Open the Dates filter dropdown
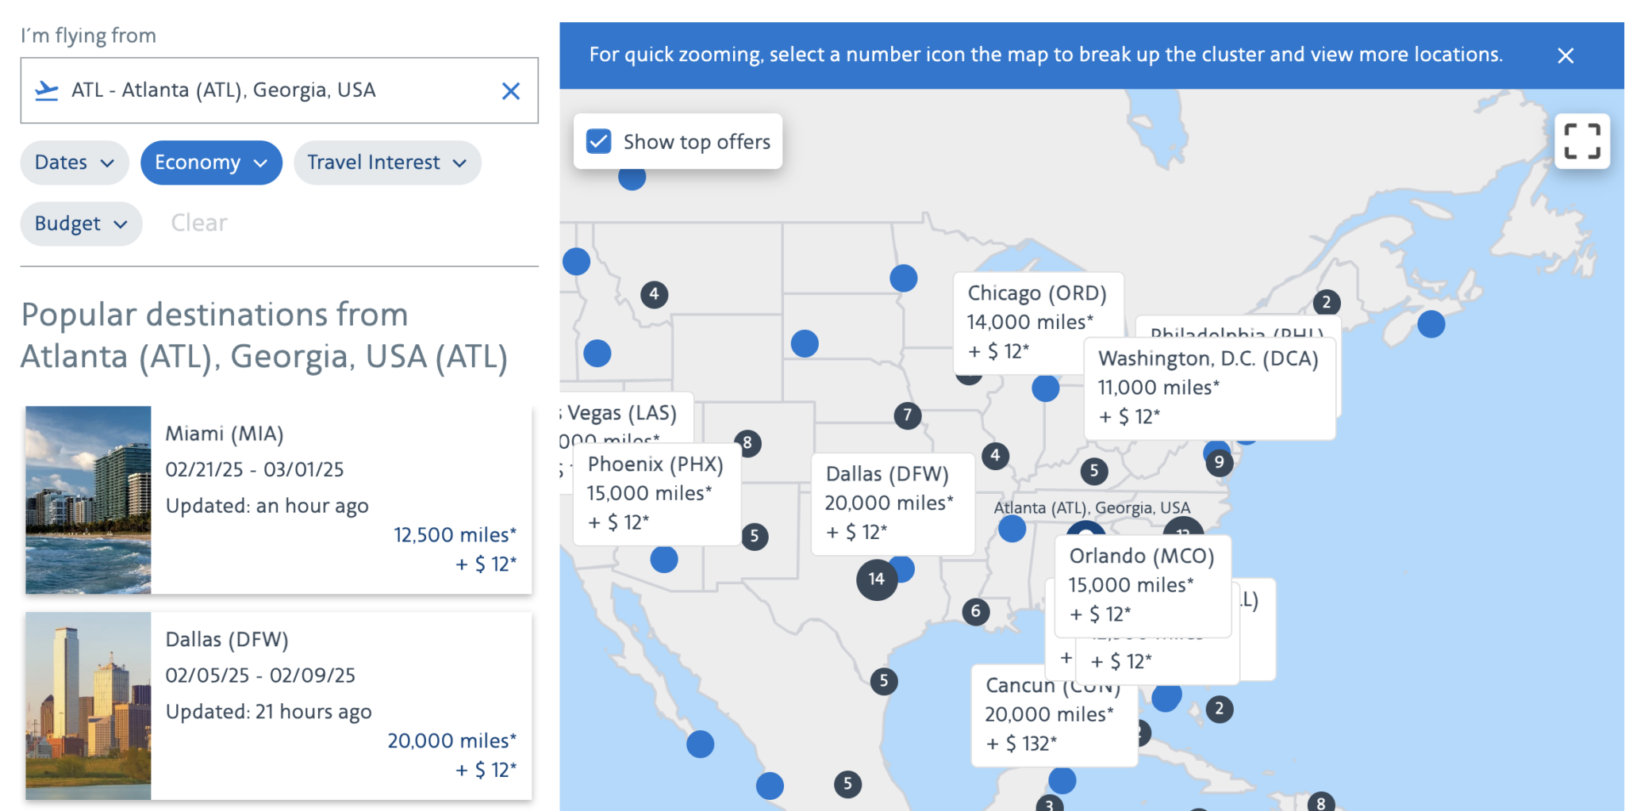 74,162
